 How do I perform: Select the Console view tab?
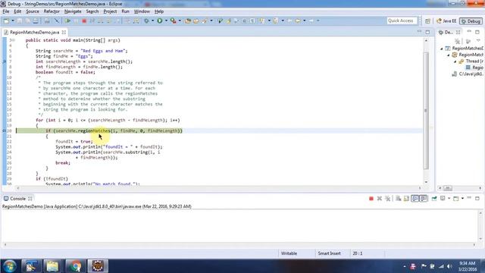point(17,199)
